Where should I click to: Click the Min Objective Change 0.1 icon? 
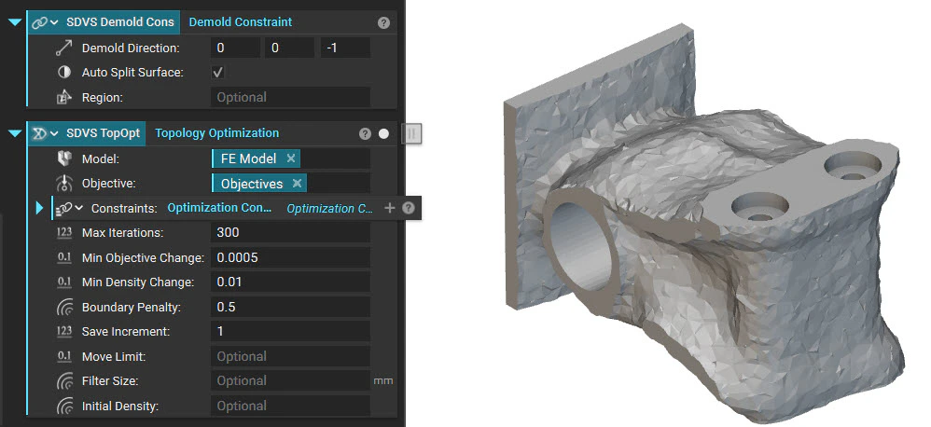coord(64,257)
